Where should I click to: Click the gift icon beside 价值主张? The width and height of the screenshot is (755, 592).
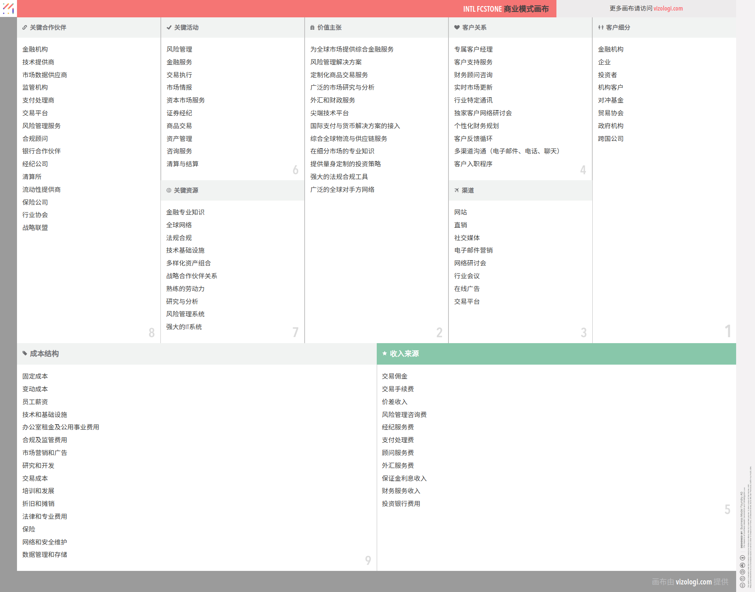[x=312, y=28]
